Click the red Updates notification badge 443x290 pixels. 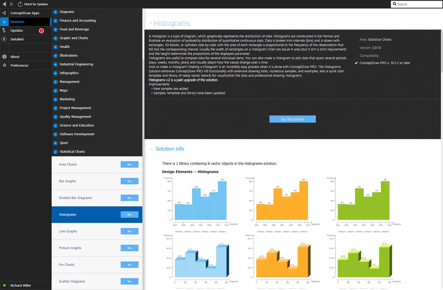[42, 31]
